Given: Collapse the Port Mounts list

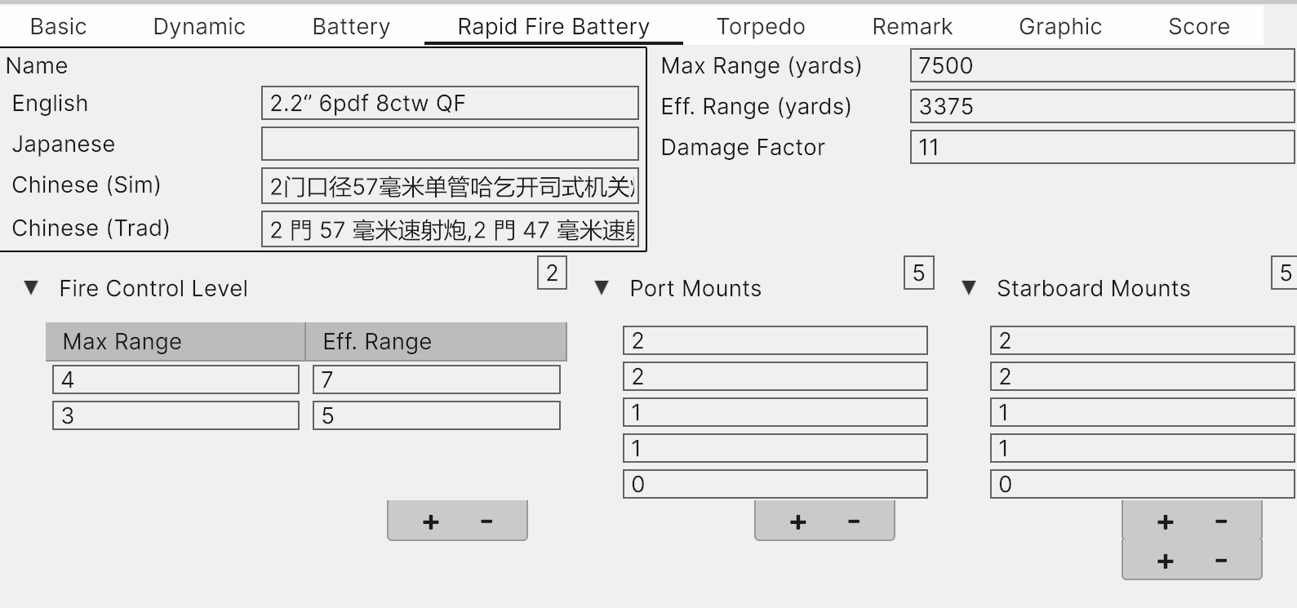Looking at the screenshot, I should click(602, 288).
